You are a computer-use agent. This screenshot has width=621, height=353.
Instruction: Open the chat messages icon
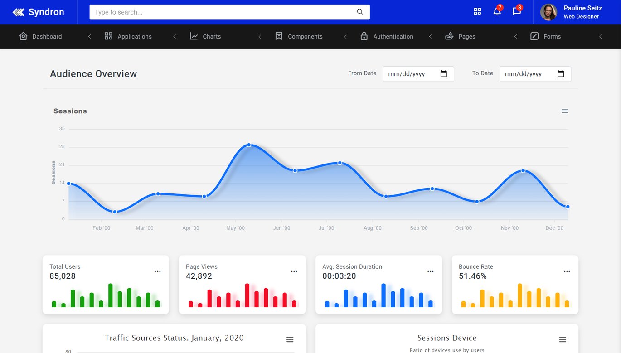click(516, 12)
